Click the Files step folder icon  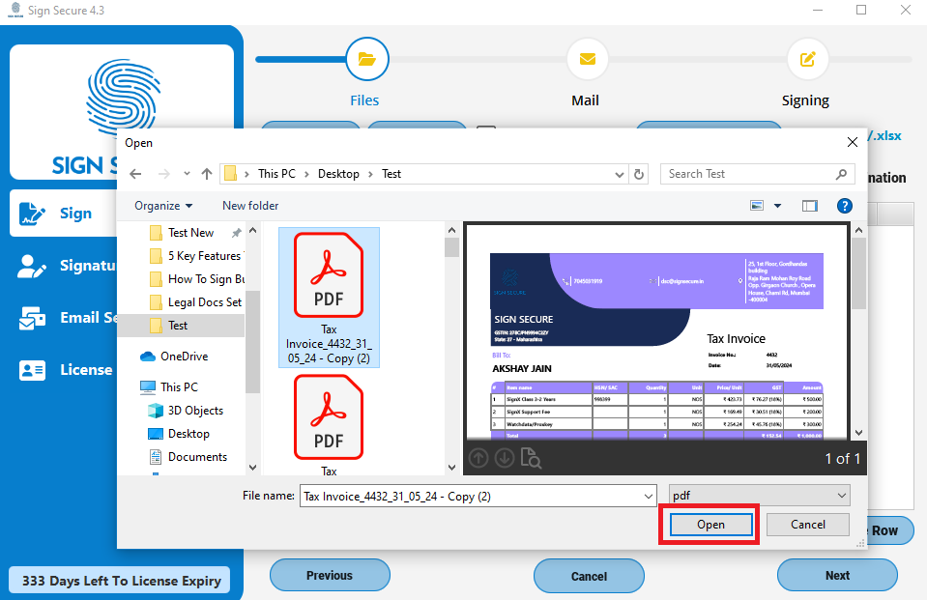(x=367, y=59)
